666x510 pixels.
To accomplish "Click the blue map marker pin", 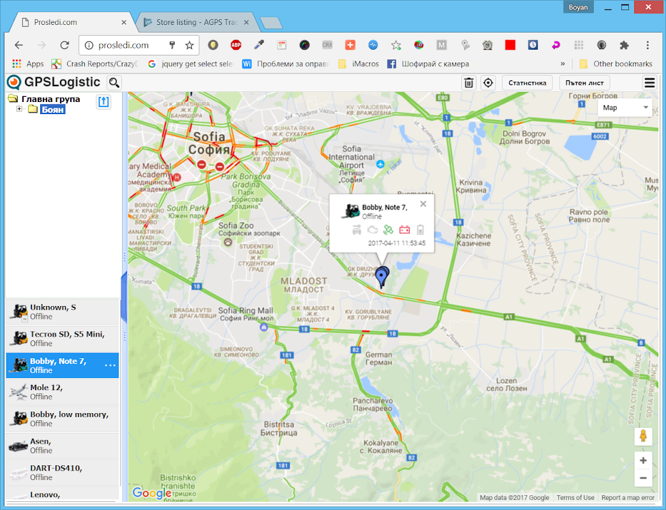I will 382,277.
